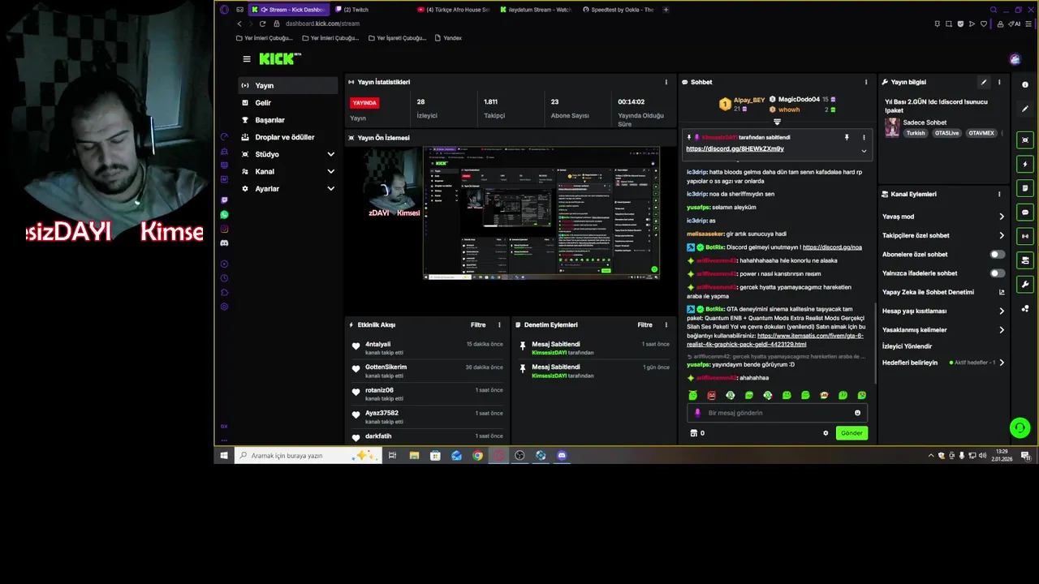
Task: Click İzleyici Yönlendir option
Action: [907, 346]
